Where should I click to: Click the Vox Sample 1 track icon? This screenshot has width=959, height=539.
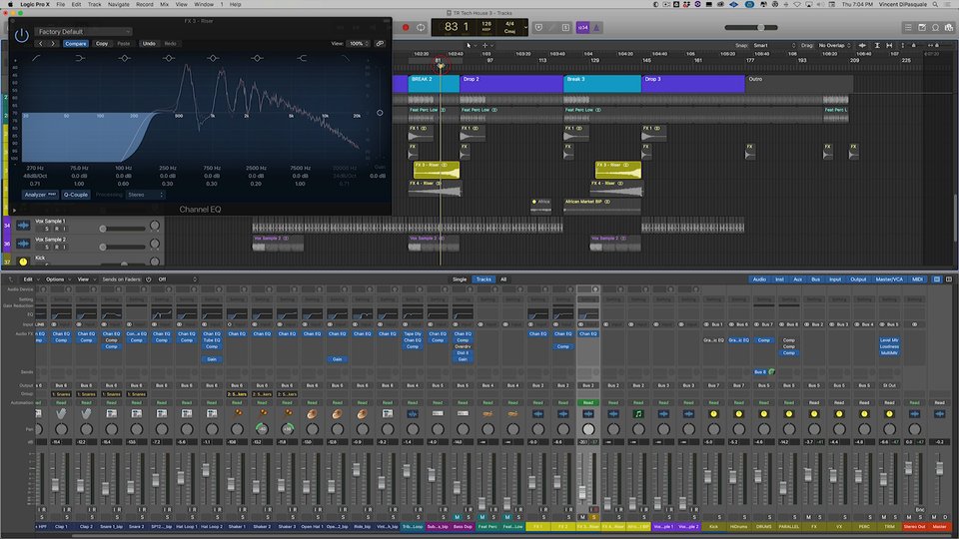point(23,225)
